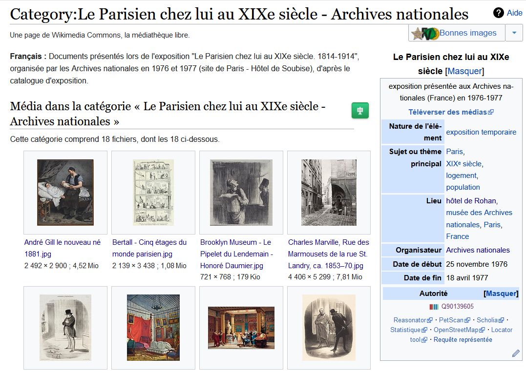This screenshot has width=526, height=373.
Task: Expand the dropdown arrow beside Bonnes images
Action: [x=514, y=33]
